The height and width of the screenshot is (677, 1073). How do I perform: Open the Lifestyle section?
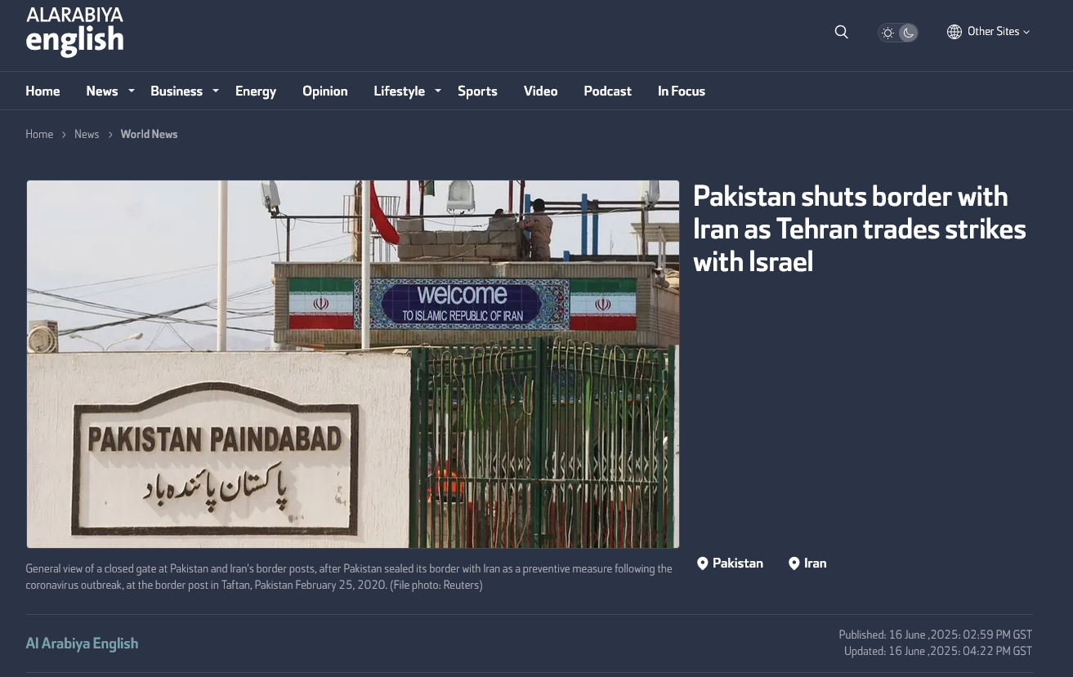(x=400, y=91)
